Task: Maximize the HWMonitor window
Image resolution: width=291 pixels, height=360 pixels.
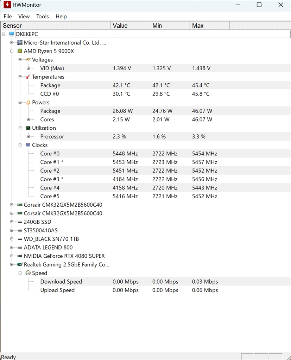Action: click(x=259, y=5)
